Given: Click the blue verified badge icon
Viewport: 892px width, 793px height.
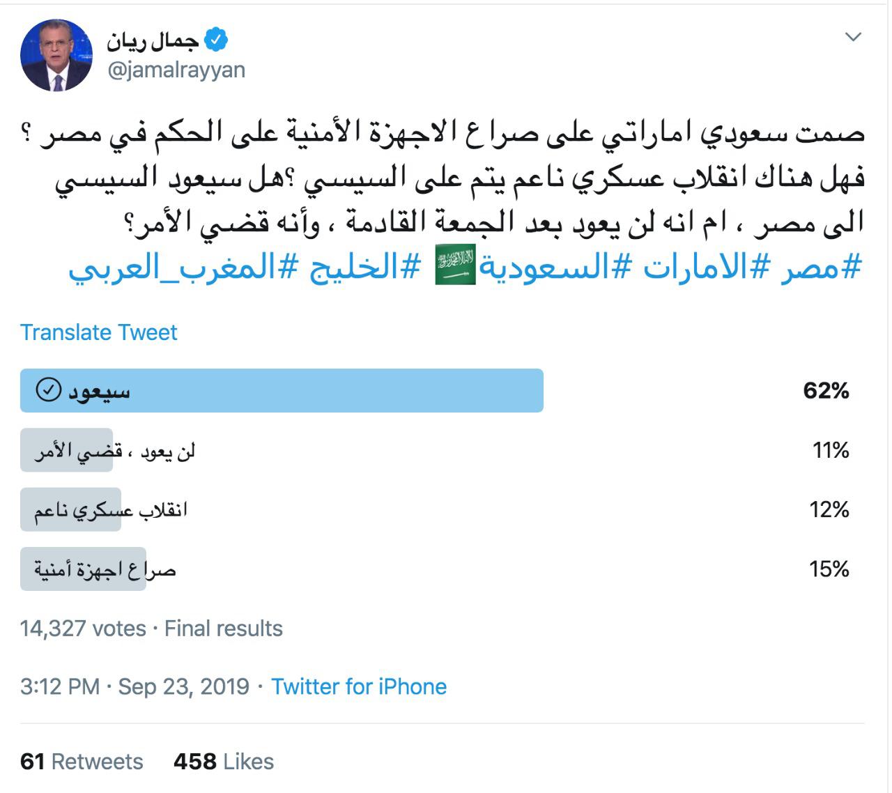Looking at the screenshot, I should (x=217, y=40).
